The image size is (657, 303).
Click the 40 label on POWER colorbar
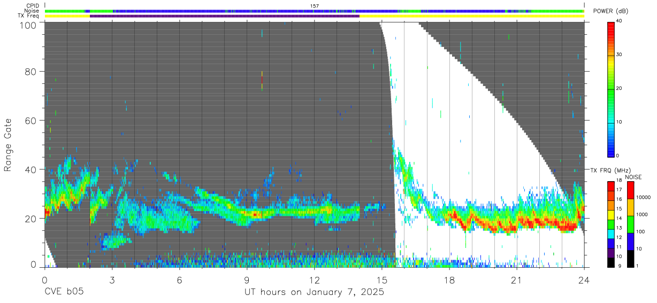[620, 21]
